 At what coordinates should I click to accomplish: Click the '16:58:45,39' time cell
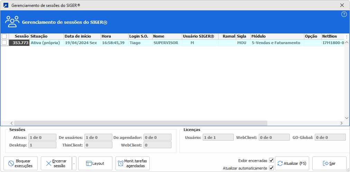[114, 43]
